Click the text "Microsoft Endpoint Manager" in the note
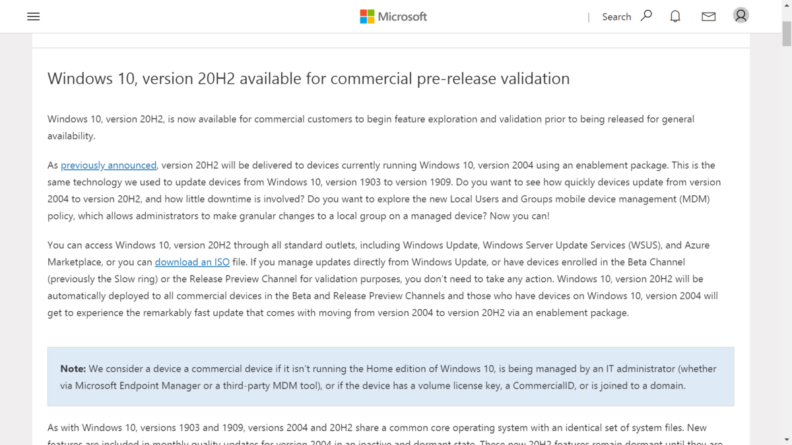This screenshot has height=445, width=792. 137,386
